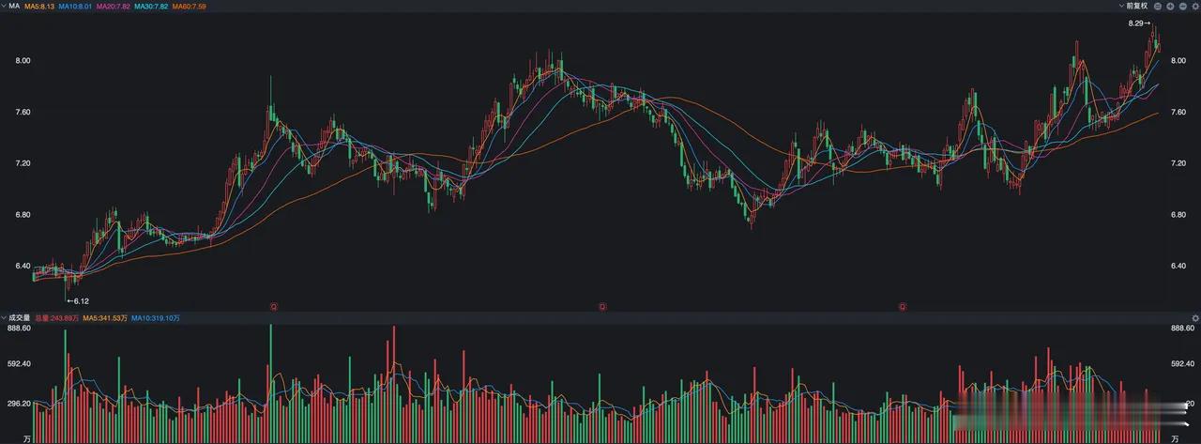The image size is (1201, 444).
Task: Click the volume MA5:341.53万 label
Action: [x=105, y=318]
